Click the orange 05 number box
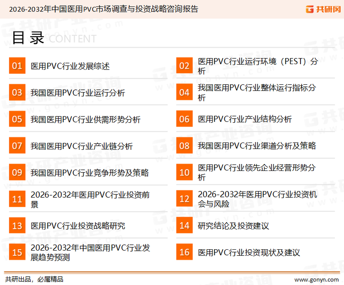The height and width of the screenshot is (285, 344). 17,119
